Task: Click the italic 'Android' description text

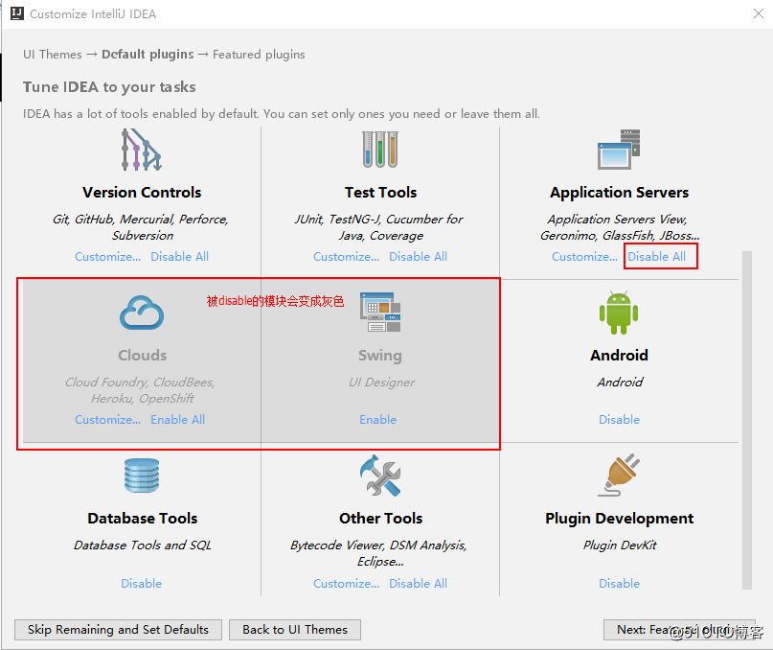Action: coord(620,382)
